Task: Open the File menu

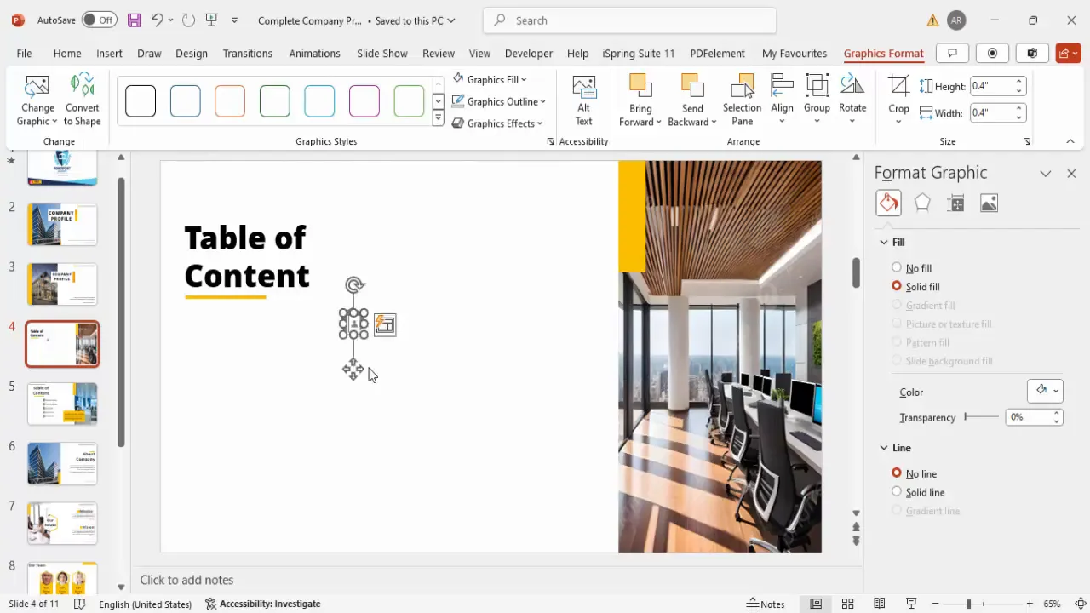Action: tap(24, 53)
